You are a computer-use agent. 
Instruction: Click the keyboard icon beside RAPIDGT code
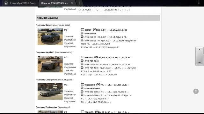(83, 57)
